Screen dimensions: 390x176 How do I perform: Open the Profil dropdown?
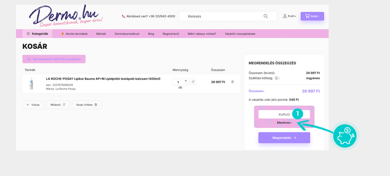[x=290, y=16]
